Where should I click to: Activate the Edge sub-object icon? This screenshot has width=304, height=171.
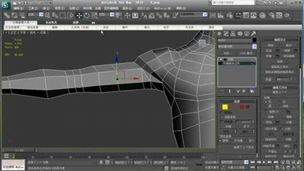(x=231, y=107)
